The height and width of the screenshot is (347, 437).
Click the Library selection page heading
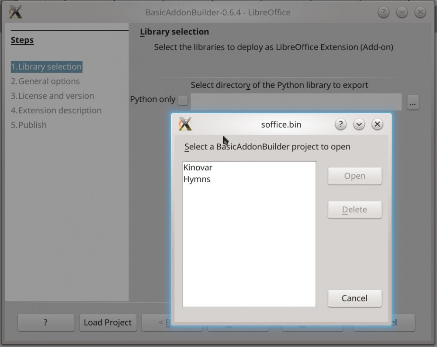click(174, 32)
